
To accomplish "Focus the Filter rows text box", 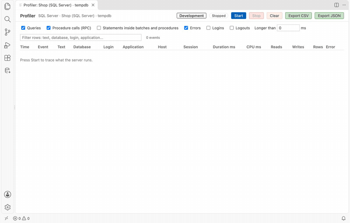I will tap(81, 37).
